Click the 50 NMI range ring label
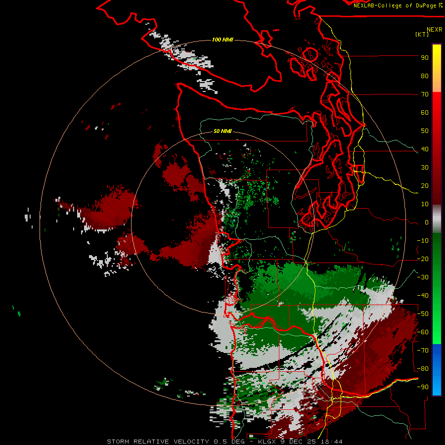Viewport: 445px width, 445px height. click(x=222, y=131)
